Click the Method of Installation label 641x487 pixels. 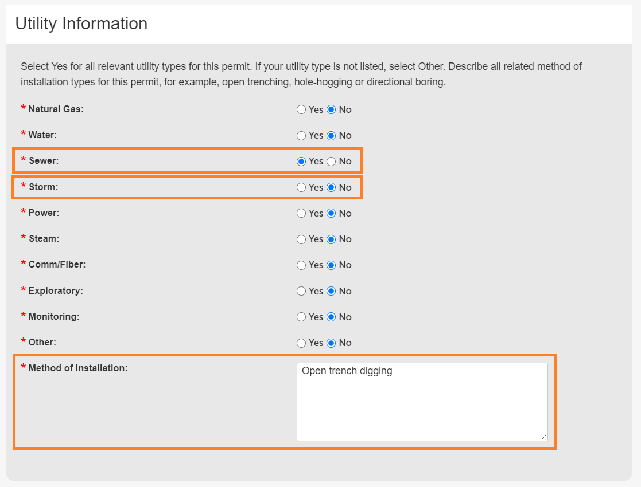(77, 368)
